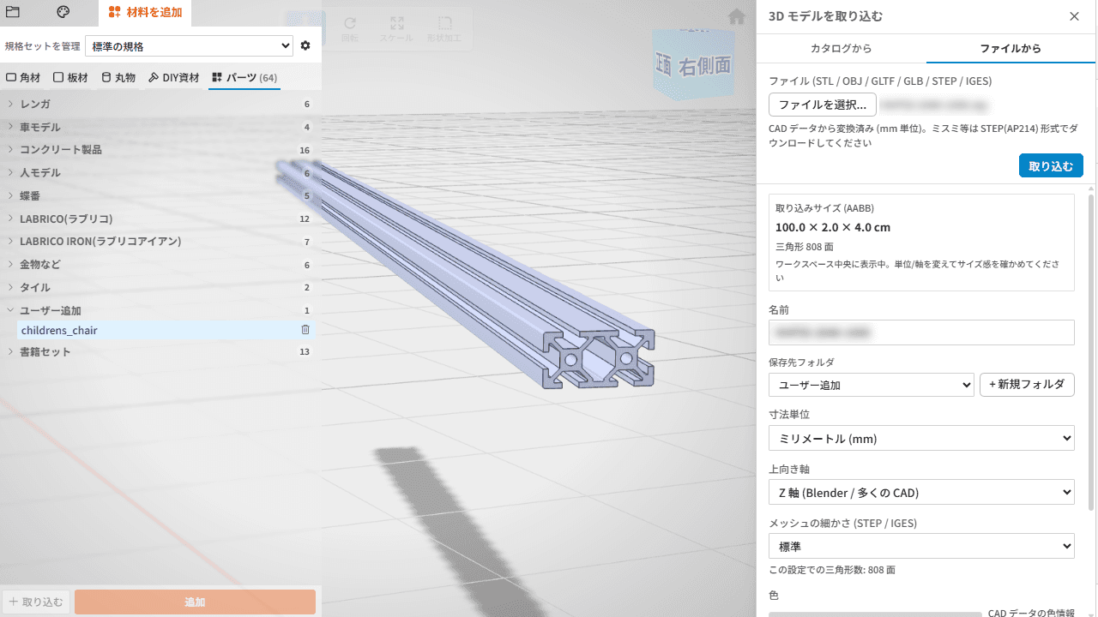1098x617 pixels.
Task: Open the standard set settings gear
Action: [305, 45]
